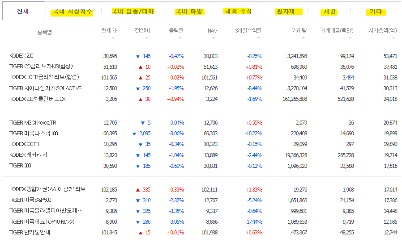The height and width of the screenshot is (242, 402).
Task: Open TIGER MSCI Korea TR
Action: click(x=33, y=123)
